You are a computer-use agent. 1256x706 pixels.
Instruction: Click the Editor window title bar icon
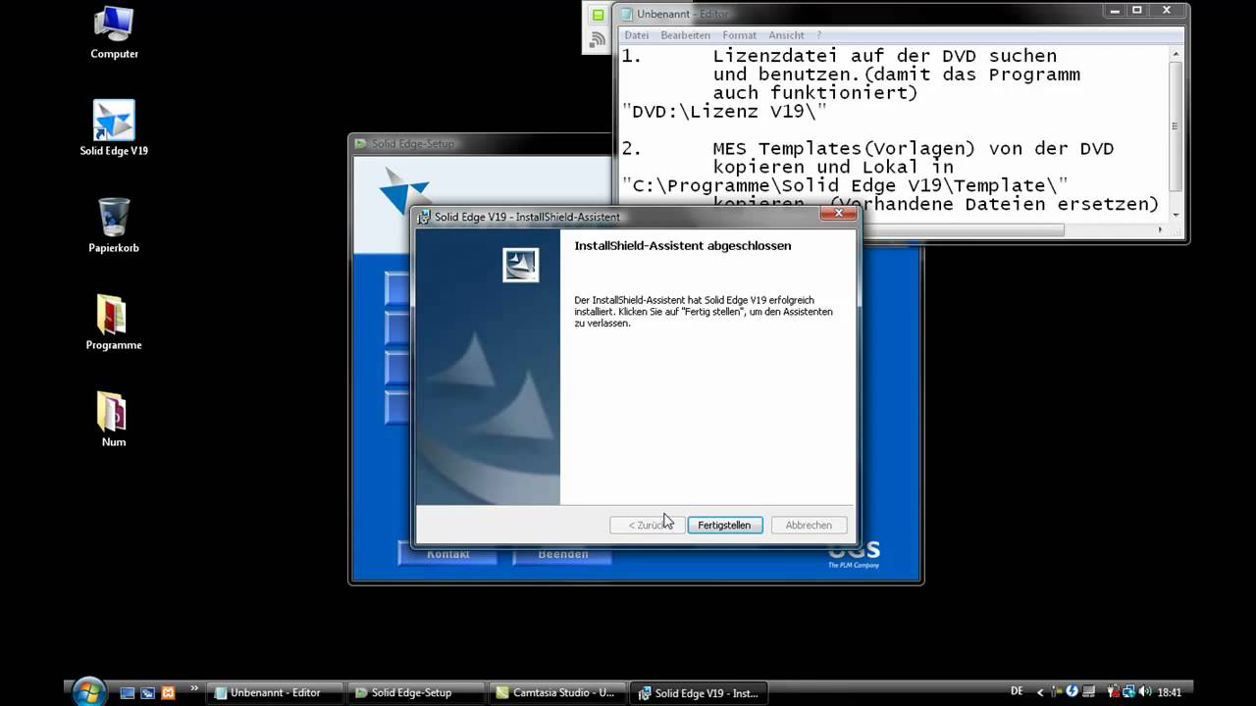(x=627, y=14)
